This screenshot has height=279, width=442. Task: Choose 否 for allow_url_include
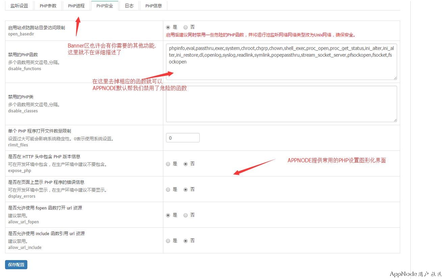click(x=186, y=241)
